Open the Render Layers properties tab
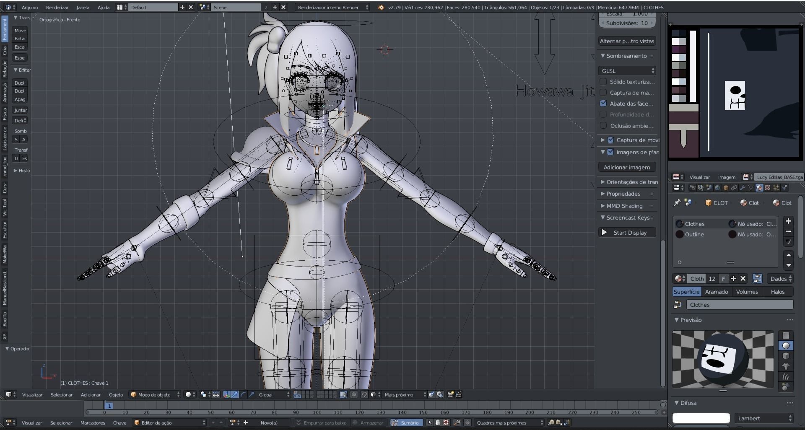 click(701, 188)
